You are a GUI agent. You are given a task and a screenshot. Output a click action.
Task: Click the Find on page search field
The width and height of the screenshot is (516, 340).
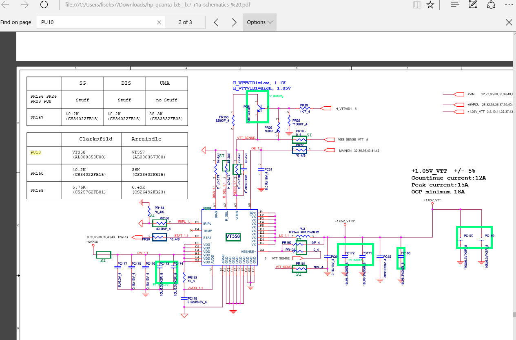click(x=100, y=22)
